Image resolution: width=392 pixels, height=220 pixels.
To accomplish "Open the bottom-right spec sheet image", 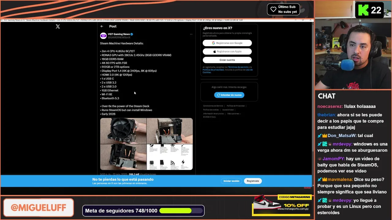I will point(170,157).
